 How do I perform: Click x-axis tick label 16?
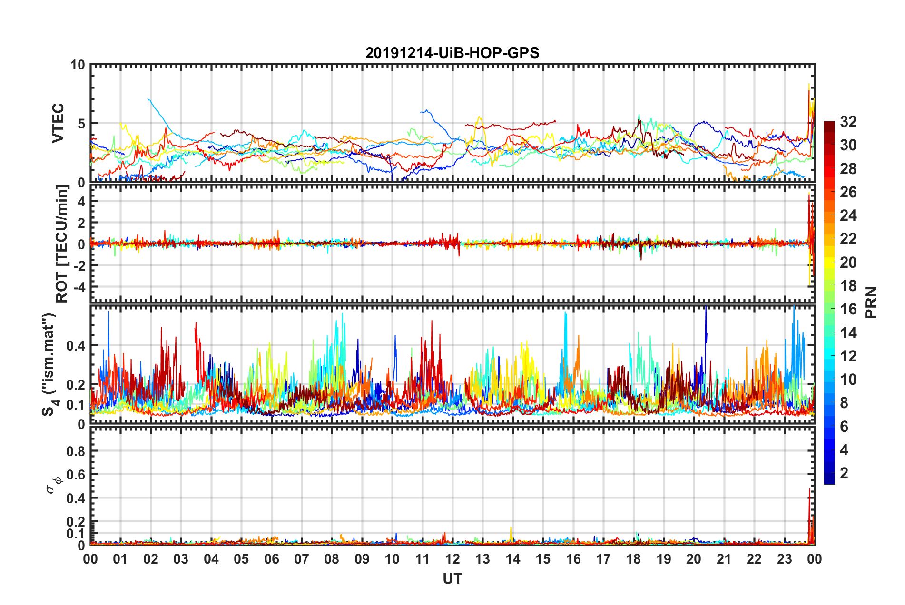573,559
